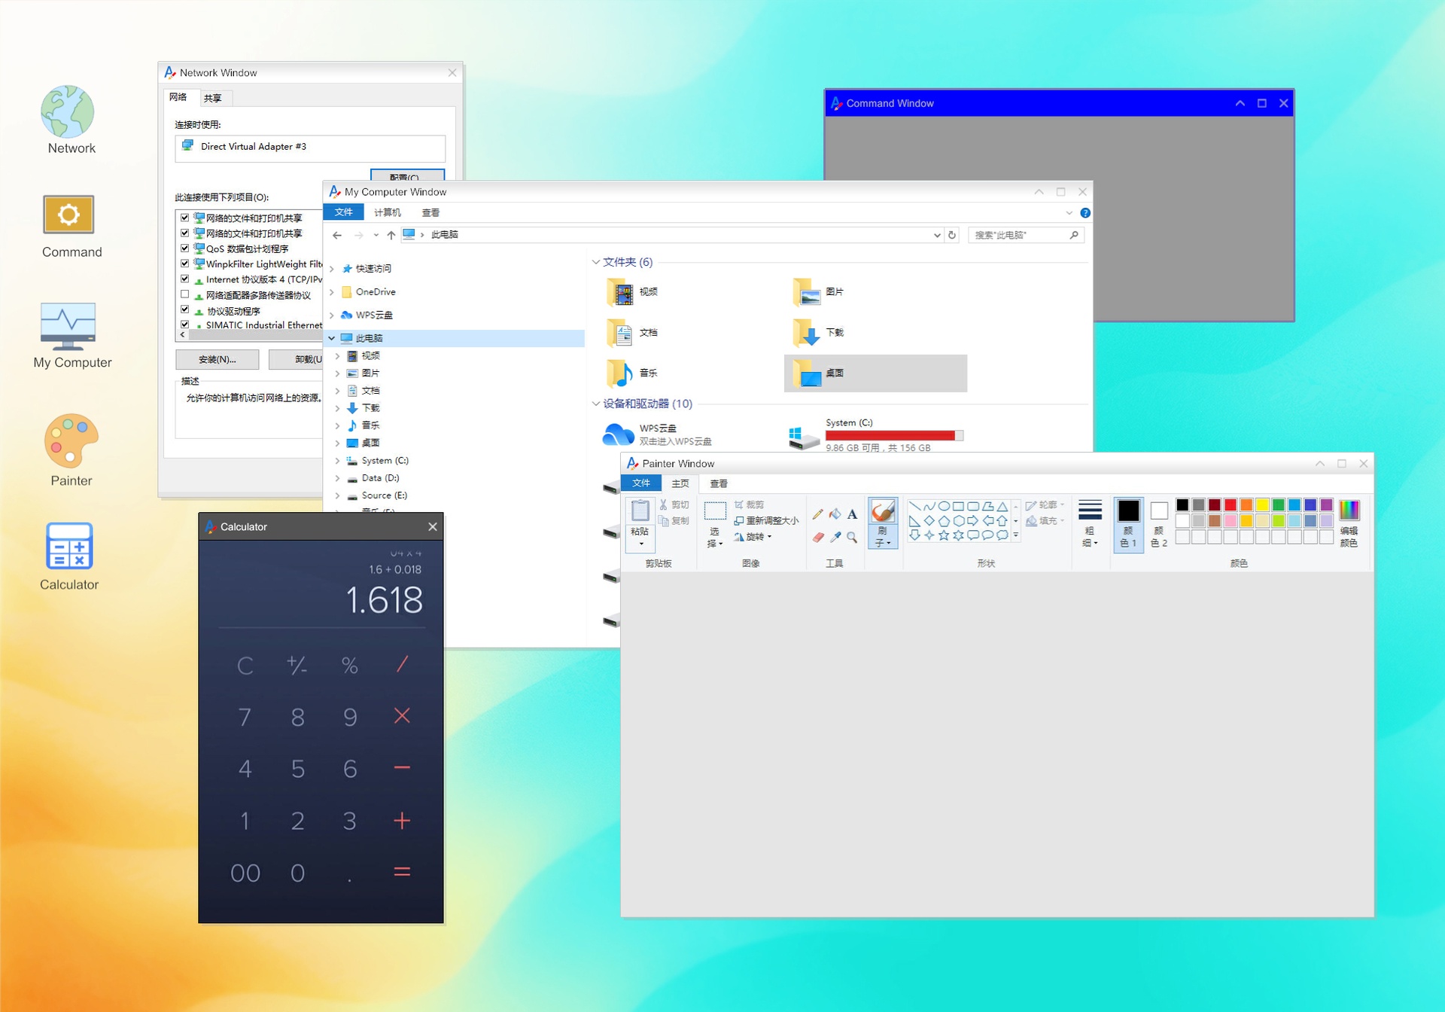Image resolution: width=1445 pixels, height=1012 pixels.
Task: Choose the oval shape in Painter shapes
Action: coord(944,506)
